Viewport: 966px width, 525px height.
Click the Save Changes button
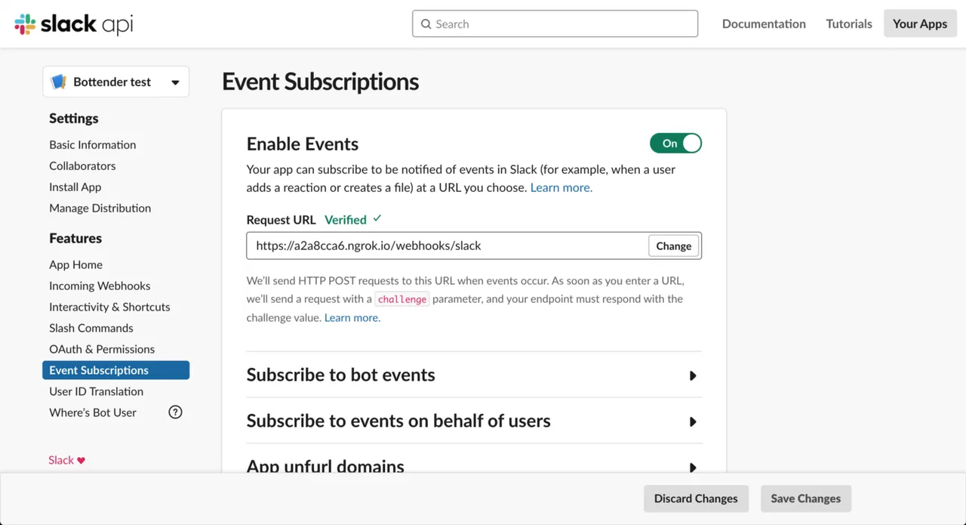(x=805, y=499)
